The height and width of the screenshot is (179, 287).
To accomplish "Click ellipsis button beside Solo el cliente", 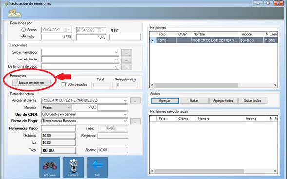I will [127, 60].
